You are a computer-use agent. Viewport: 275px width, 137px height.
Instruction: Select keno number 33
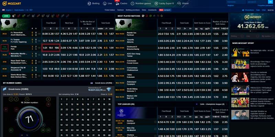click(x=72, y=115)
